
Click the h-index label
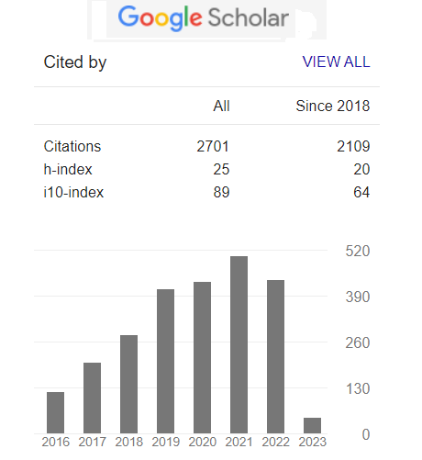pos(68,169)
